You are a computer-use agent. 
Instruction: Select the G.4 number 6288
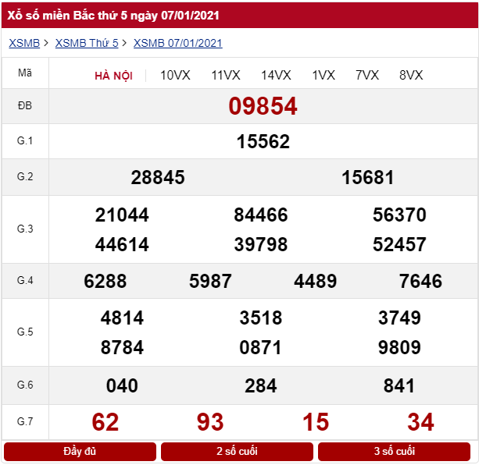click(105, 281)
